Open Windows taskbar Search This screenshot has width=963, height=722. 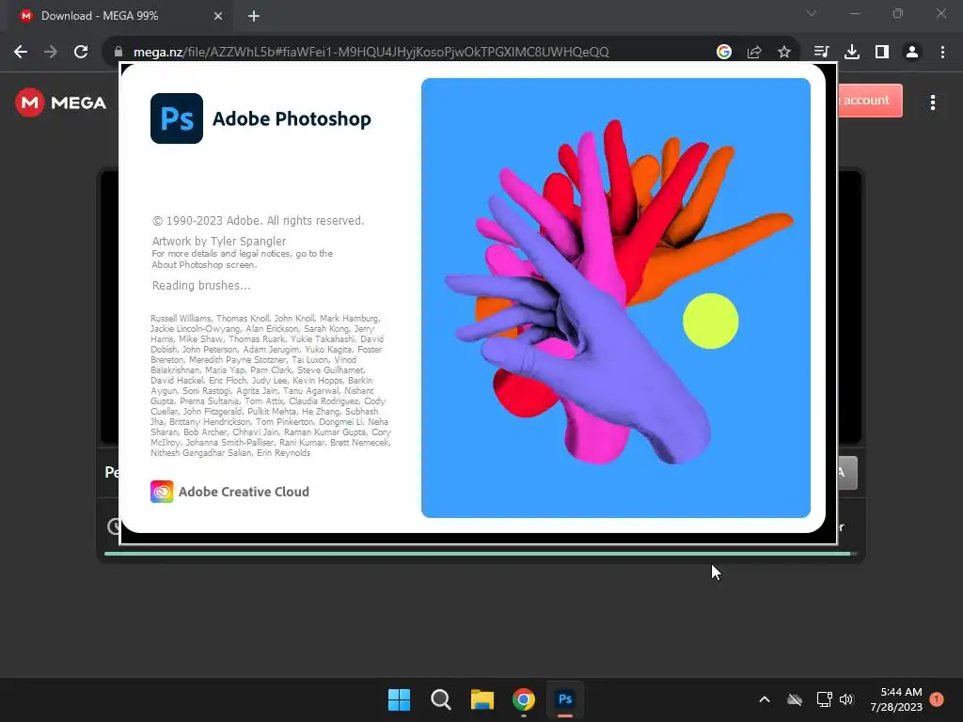[441, 699]
